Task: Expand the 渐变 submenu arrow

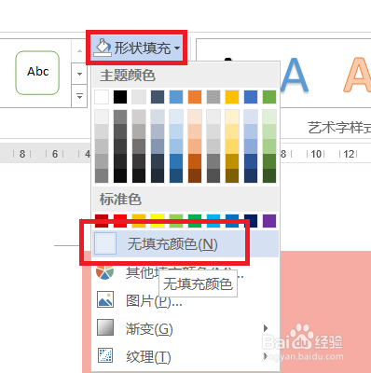Action: [x=266, y=328]
